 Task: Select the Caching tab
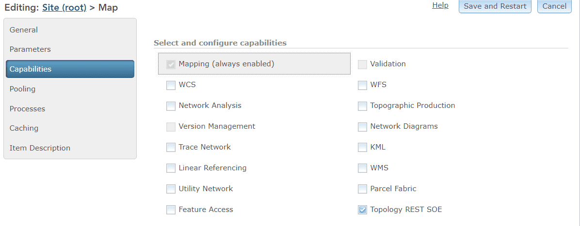(x=24, y=128)
